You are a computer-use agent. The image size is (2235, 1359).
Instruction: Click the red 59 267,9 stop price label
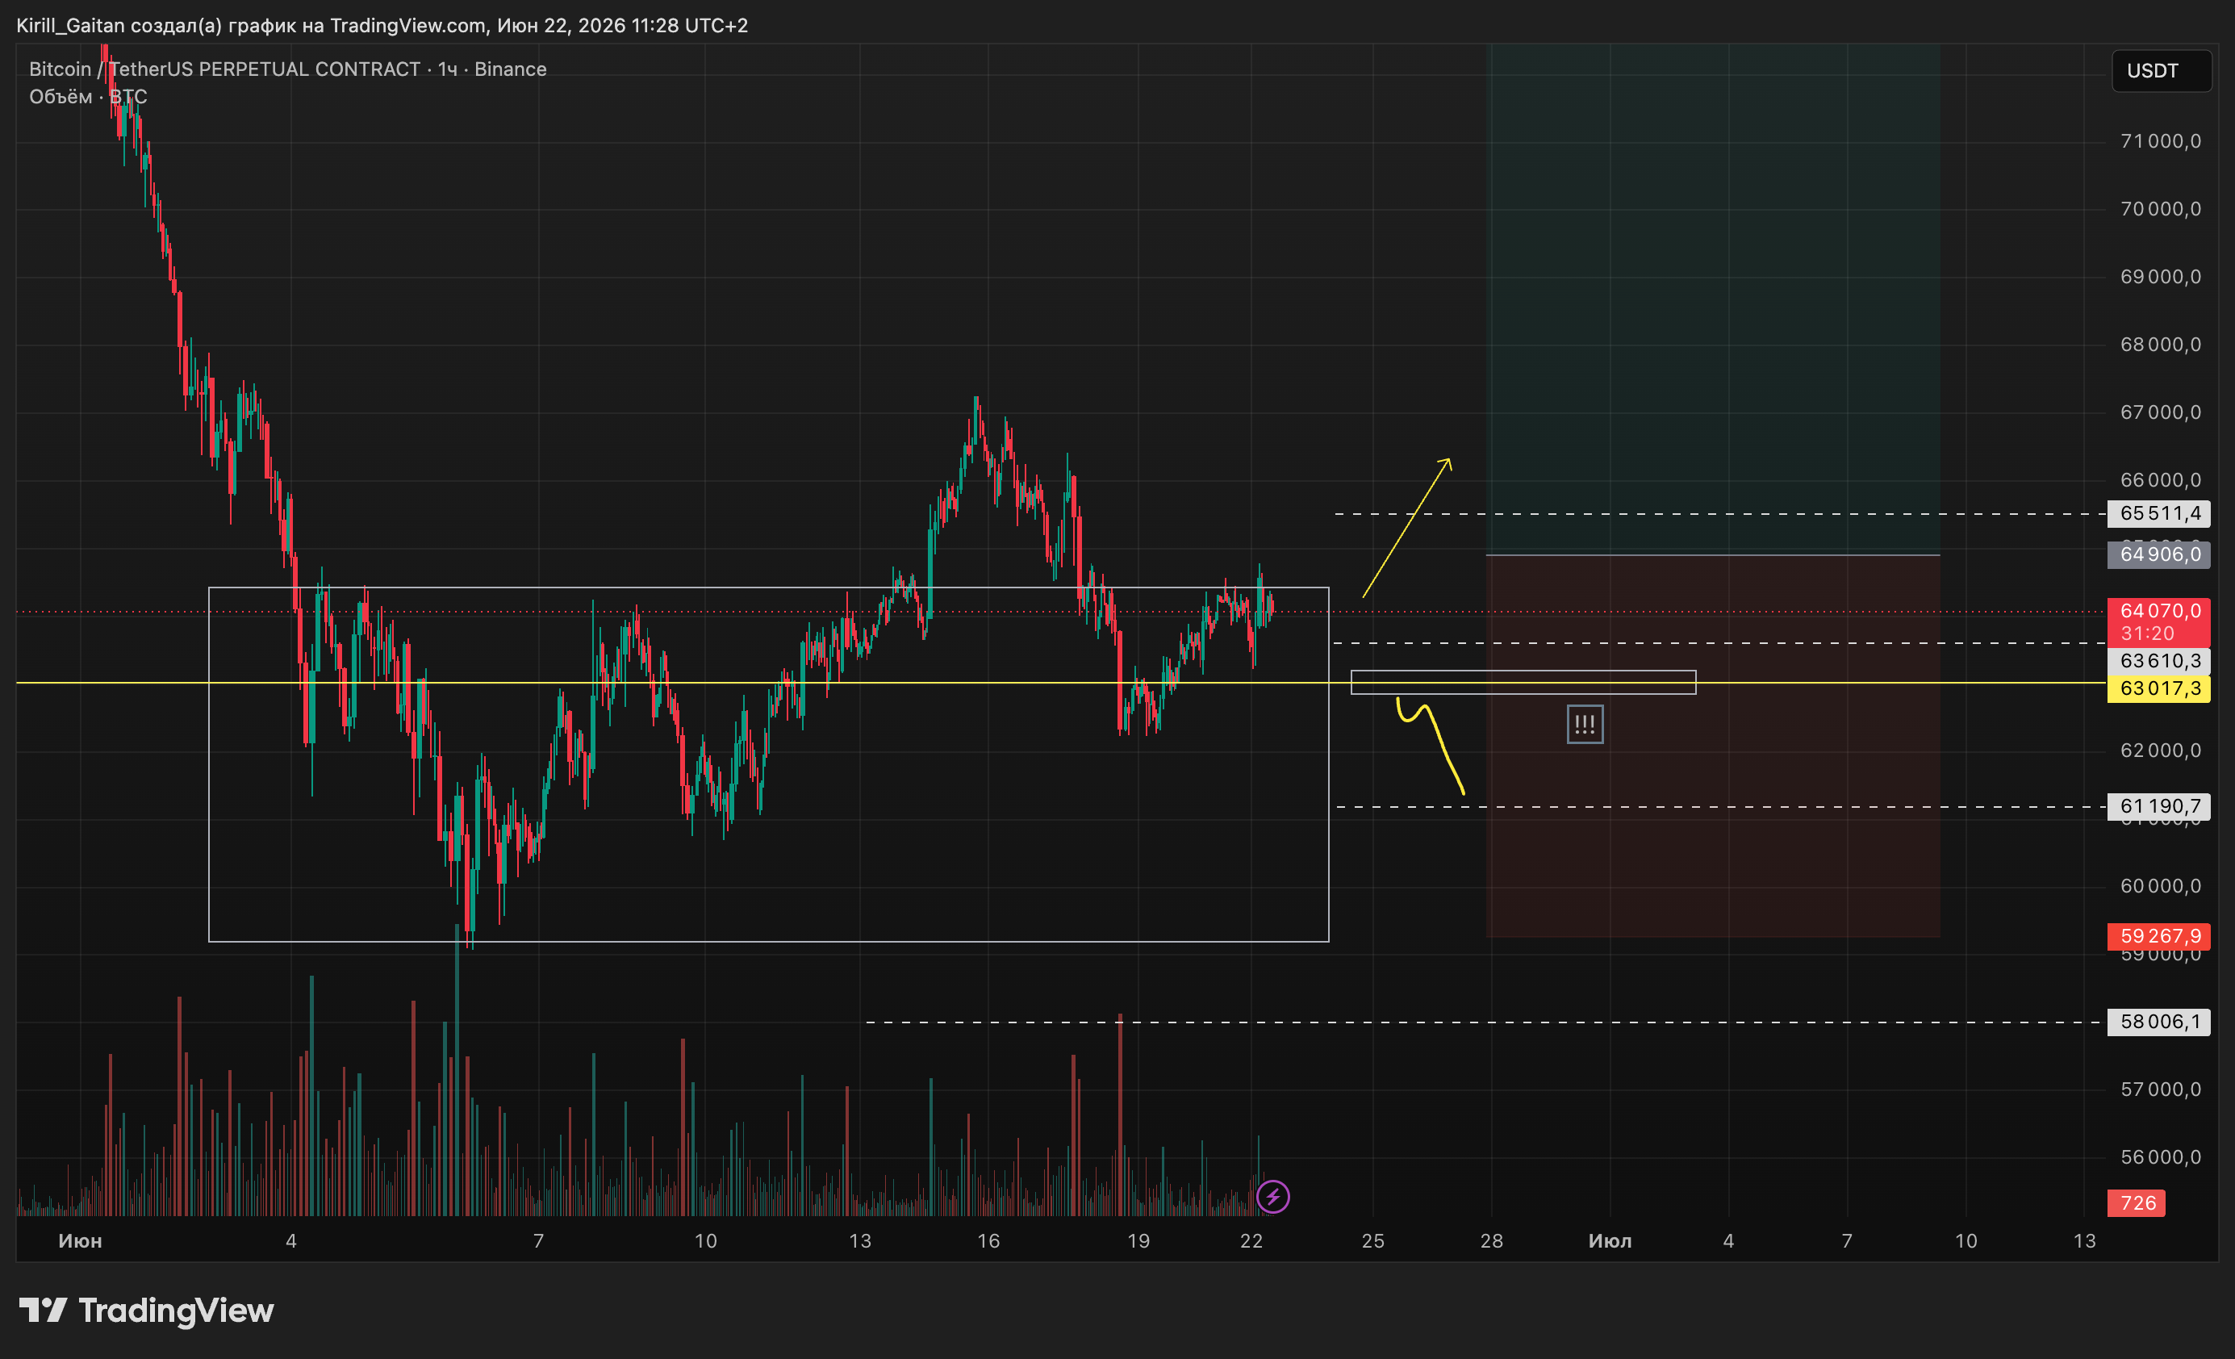pyautogui.click(x=2159, y=936)
